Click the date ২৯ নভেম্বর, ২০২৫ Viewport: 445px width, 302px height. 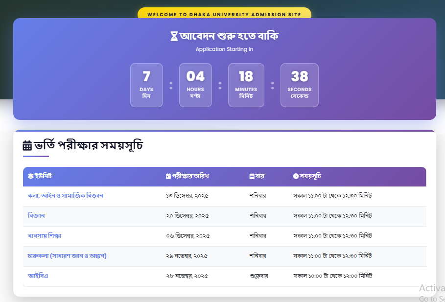tap(187, 256)
